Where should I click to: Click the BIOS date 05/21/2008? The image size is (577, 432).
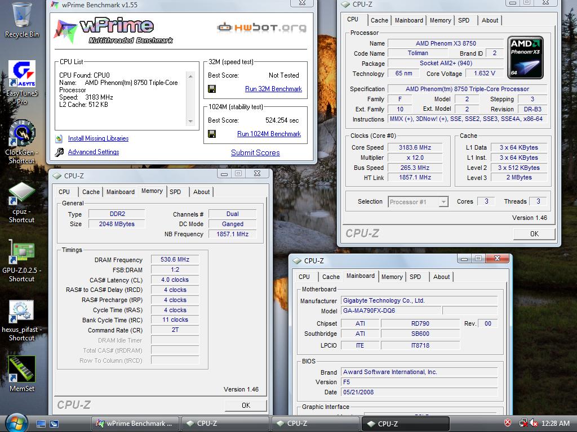419,392
